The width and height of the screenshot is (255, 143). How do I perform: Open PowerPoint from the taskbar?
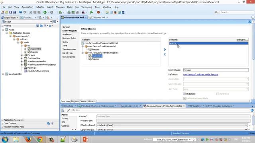(x=86, y=139)
